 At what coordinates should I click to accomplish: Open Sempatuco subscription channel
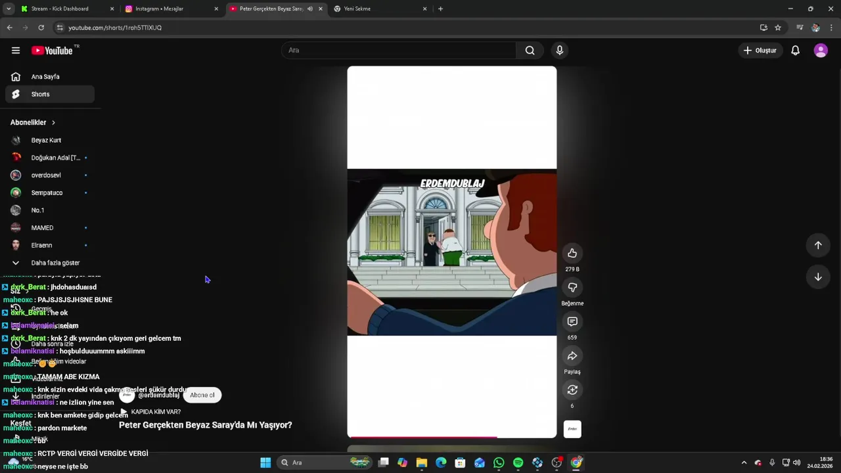pyautogui.click(x=50, y=192)
